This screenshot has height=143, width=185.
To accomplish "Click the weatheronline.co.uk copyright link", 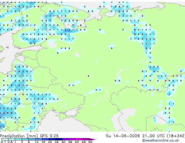I will (x=160, y=140).
